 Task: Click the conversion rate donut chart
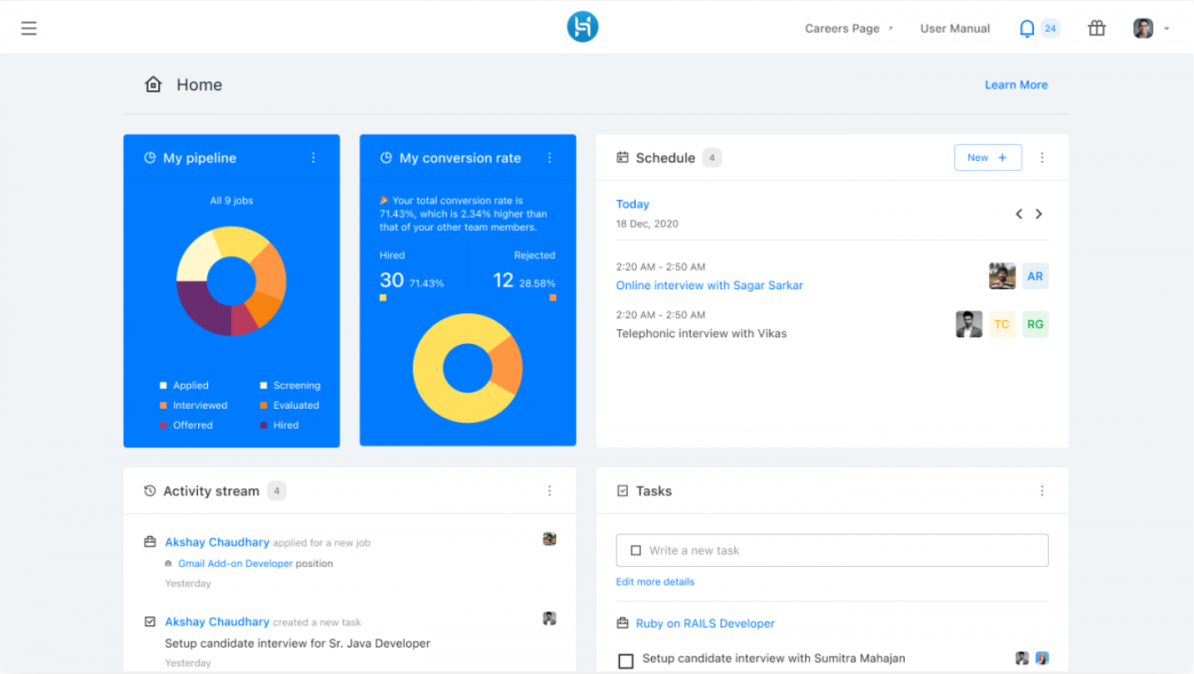pos(468,368)
